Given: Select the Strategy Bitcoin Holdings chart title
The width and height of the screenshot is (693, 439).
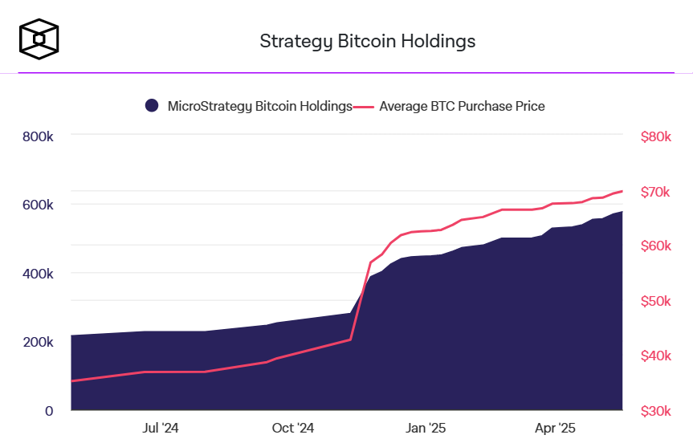Looking at the screenshot, I should pyautogui.click(x=368, y=41).
